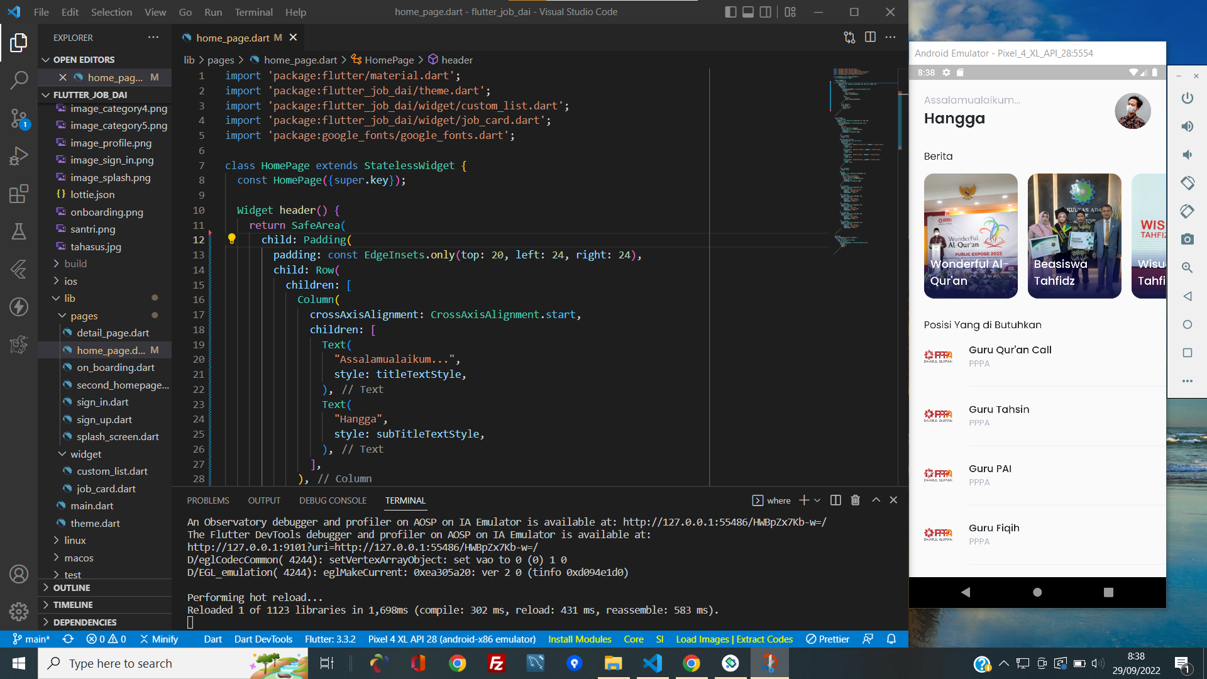Image resolution: width=1207 pixels, height=679 pixels.
Task: Toggle the primary side bar visibility
Action: (x=730, y=12)
